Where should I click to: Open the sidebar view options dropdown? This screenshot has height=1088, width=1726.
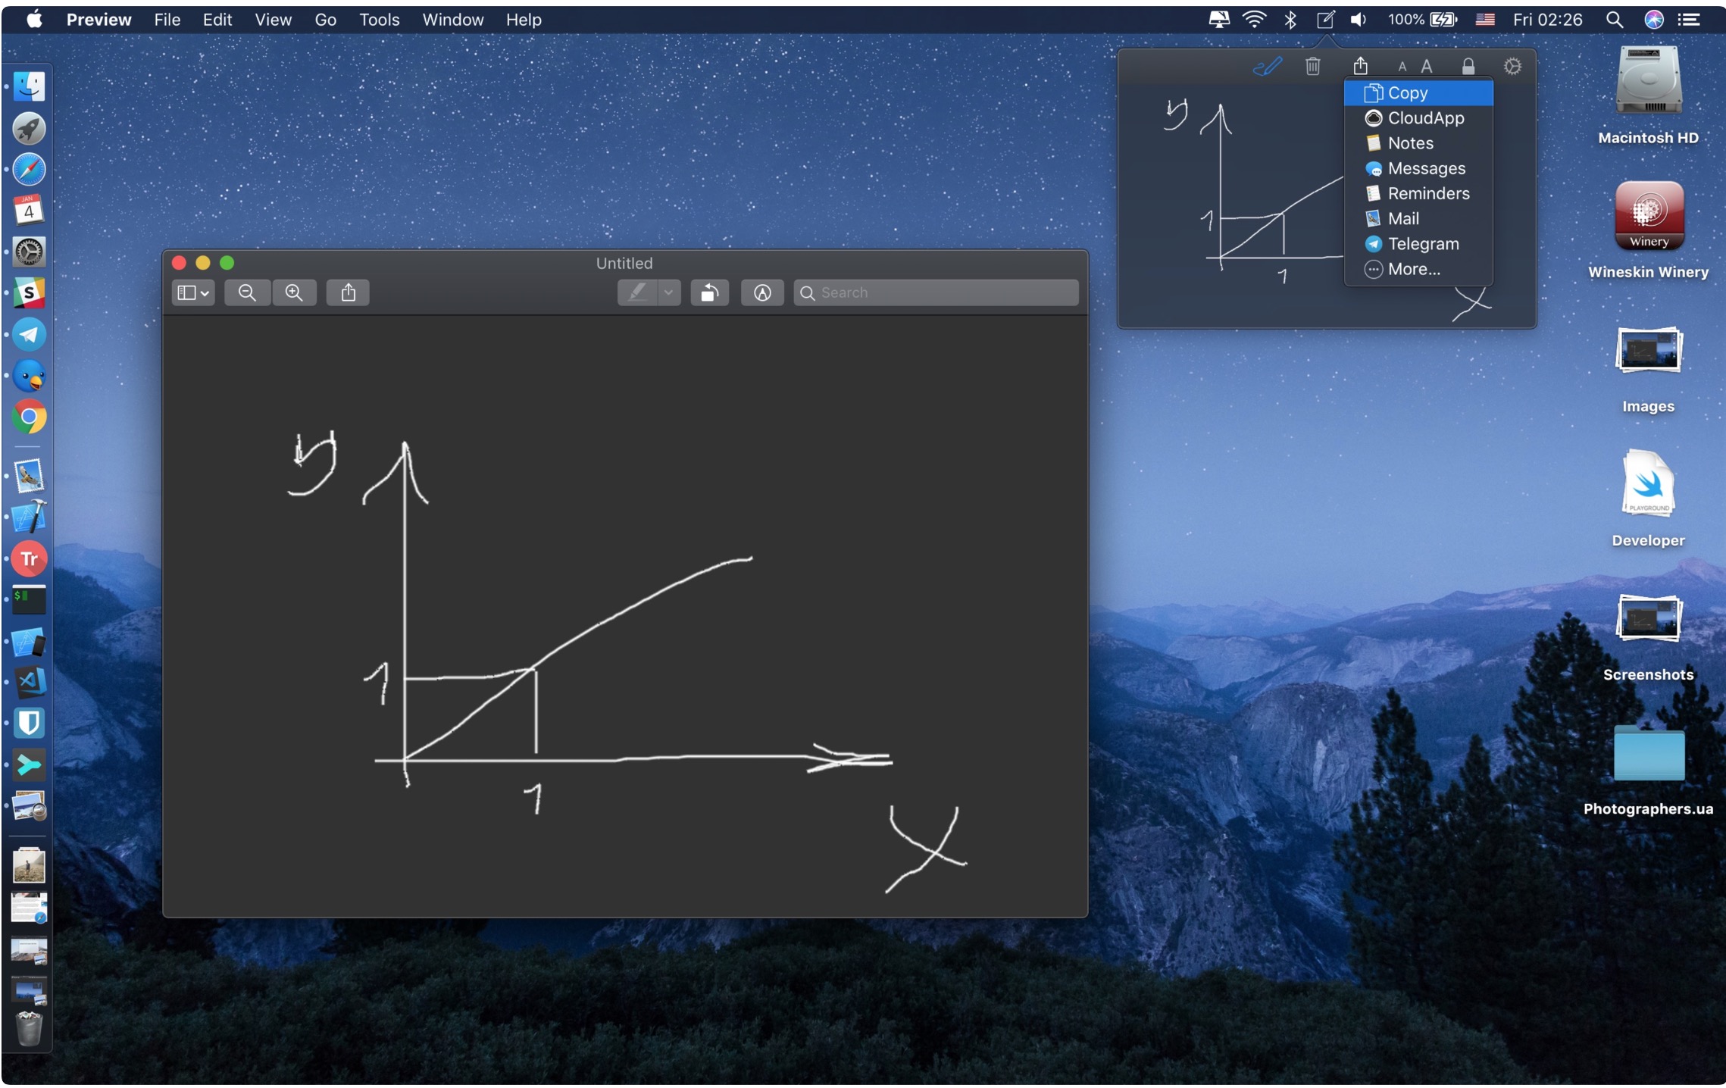tap(192, 293)
